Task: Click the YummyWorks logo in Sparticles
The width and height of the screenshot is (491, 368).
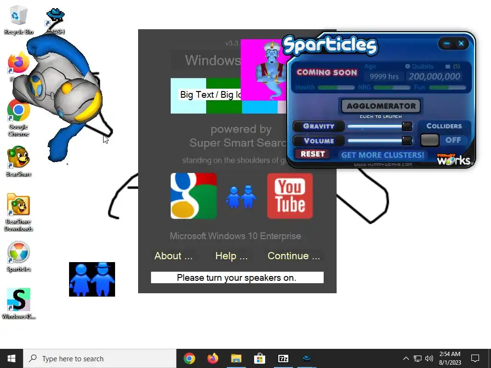Action: 455,159
